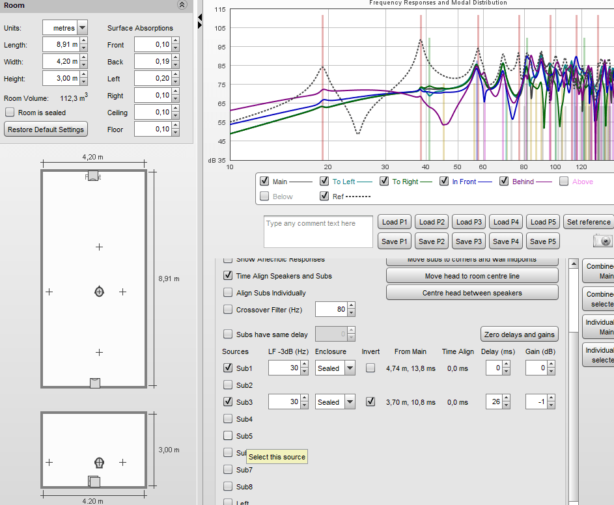Hide the To Left trace
Viewport: 614px width, 505px height.
tap(324, 181)
